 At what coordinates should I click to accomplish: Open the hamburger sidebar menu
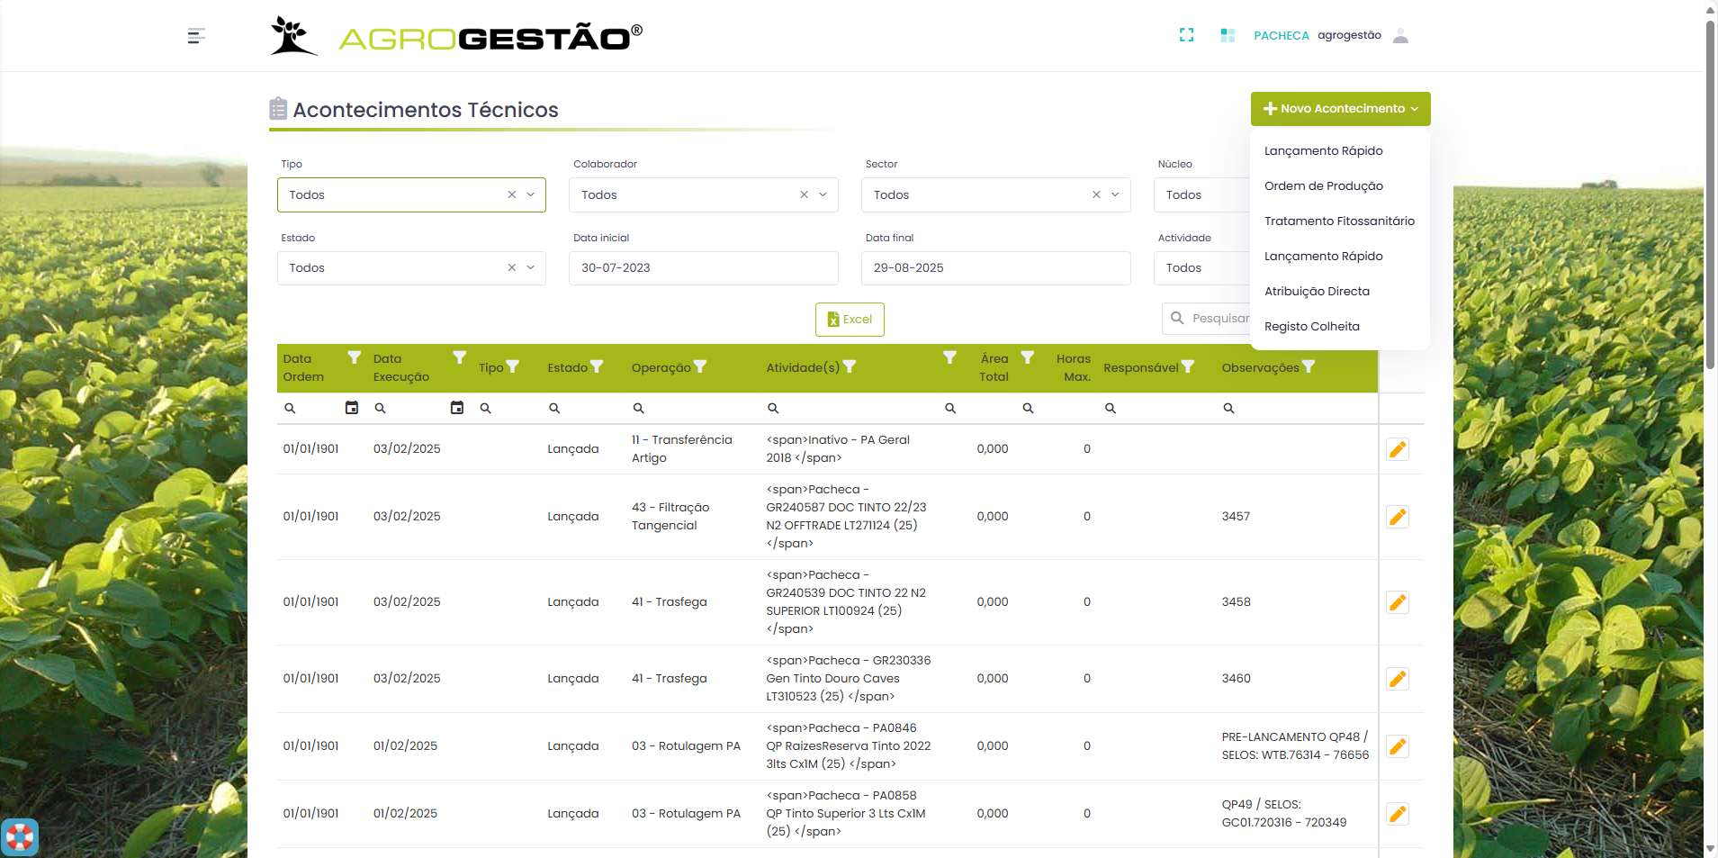(196, 36)
